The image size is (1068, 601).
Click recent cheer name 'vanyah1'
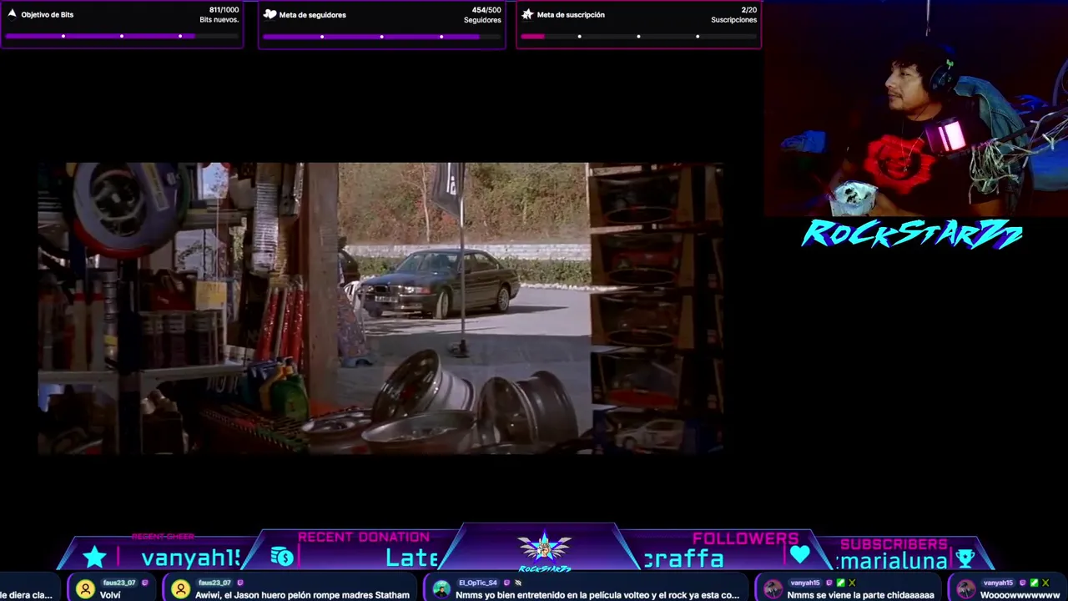(191, 558)
